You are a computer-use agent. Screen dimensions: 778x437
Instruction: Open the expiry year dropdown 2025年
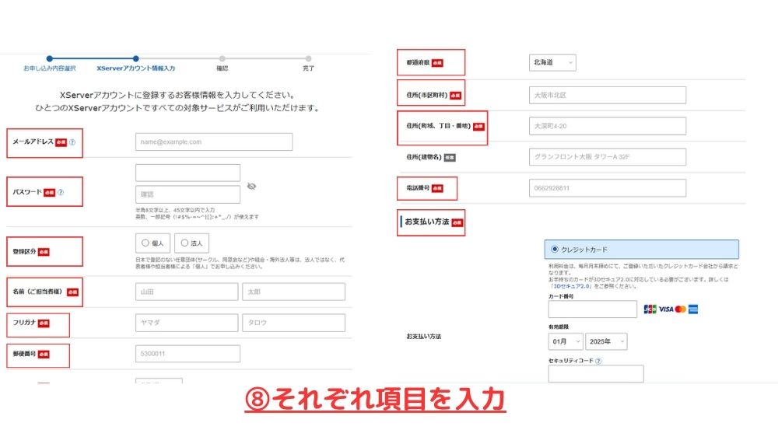[x=606, y=342]
